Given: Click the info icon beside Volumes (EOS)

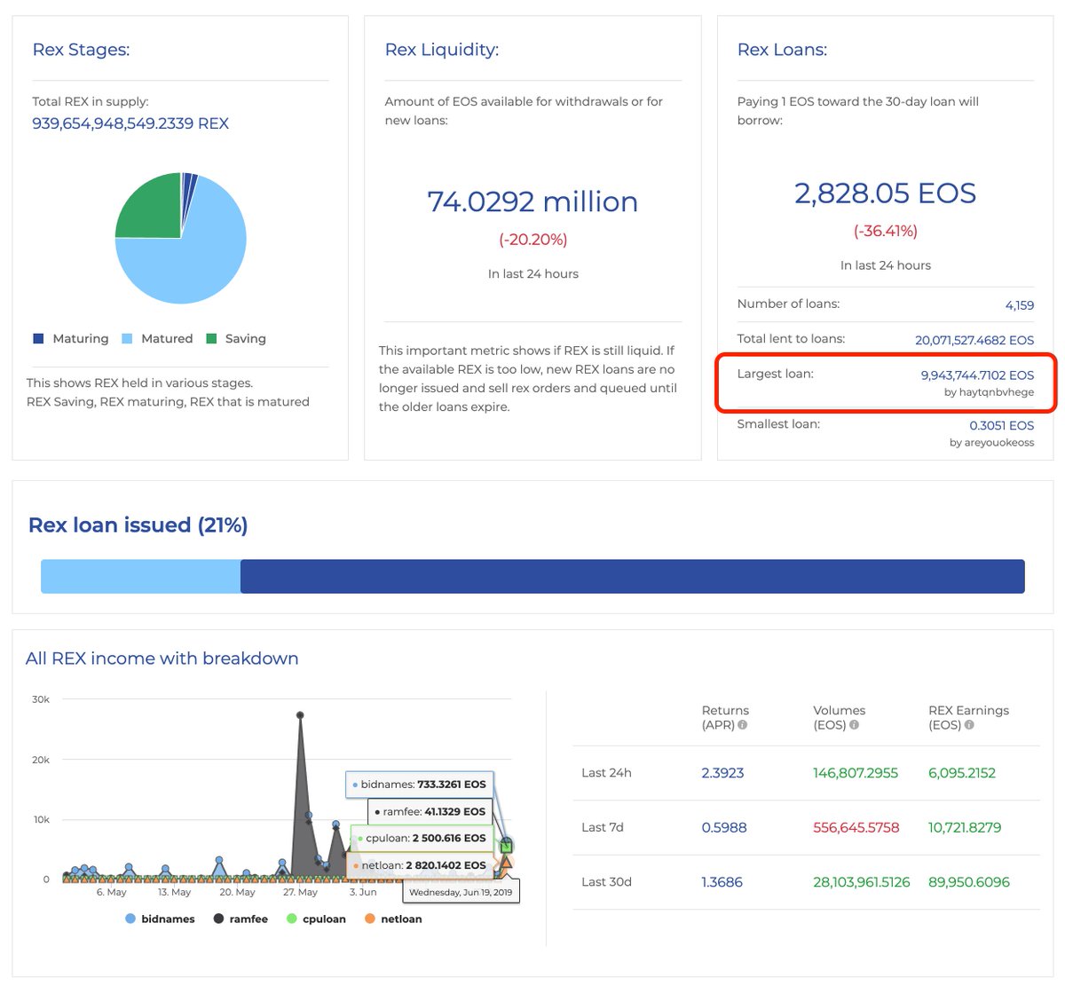Looking at the screenshot, I should pos(854,725).
